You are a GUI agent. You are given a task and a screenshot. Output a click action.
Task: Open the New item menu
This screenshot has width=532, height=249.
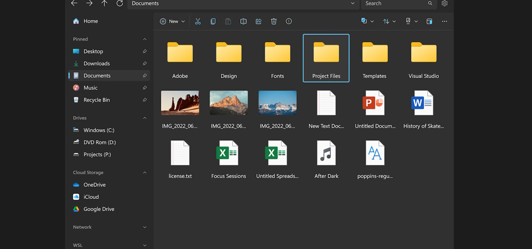click(172, 21)
